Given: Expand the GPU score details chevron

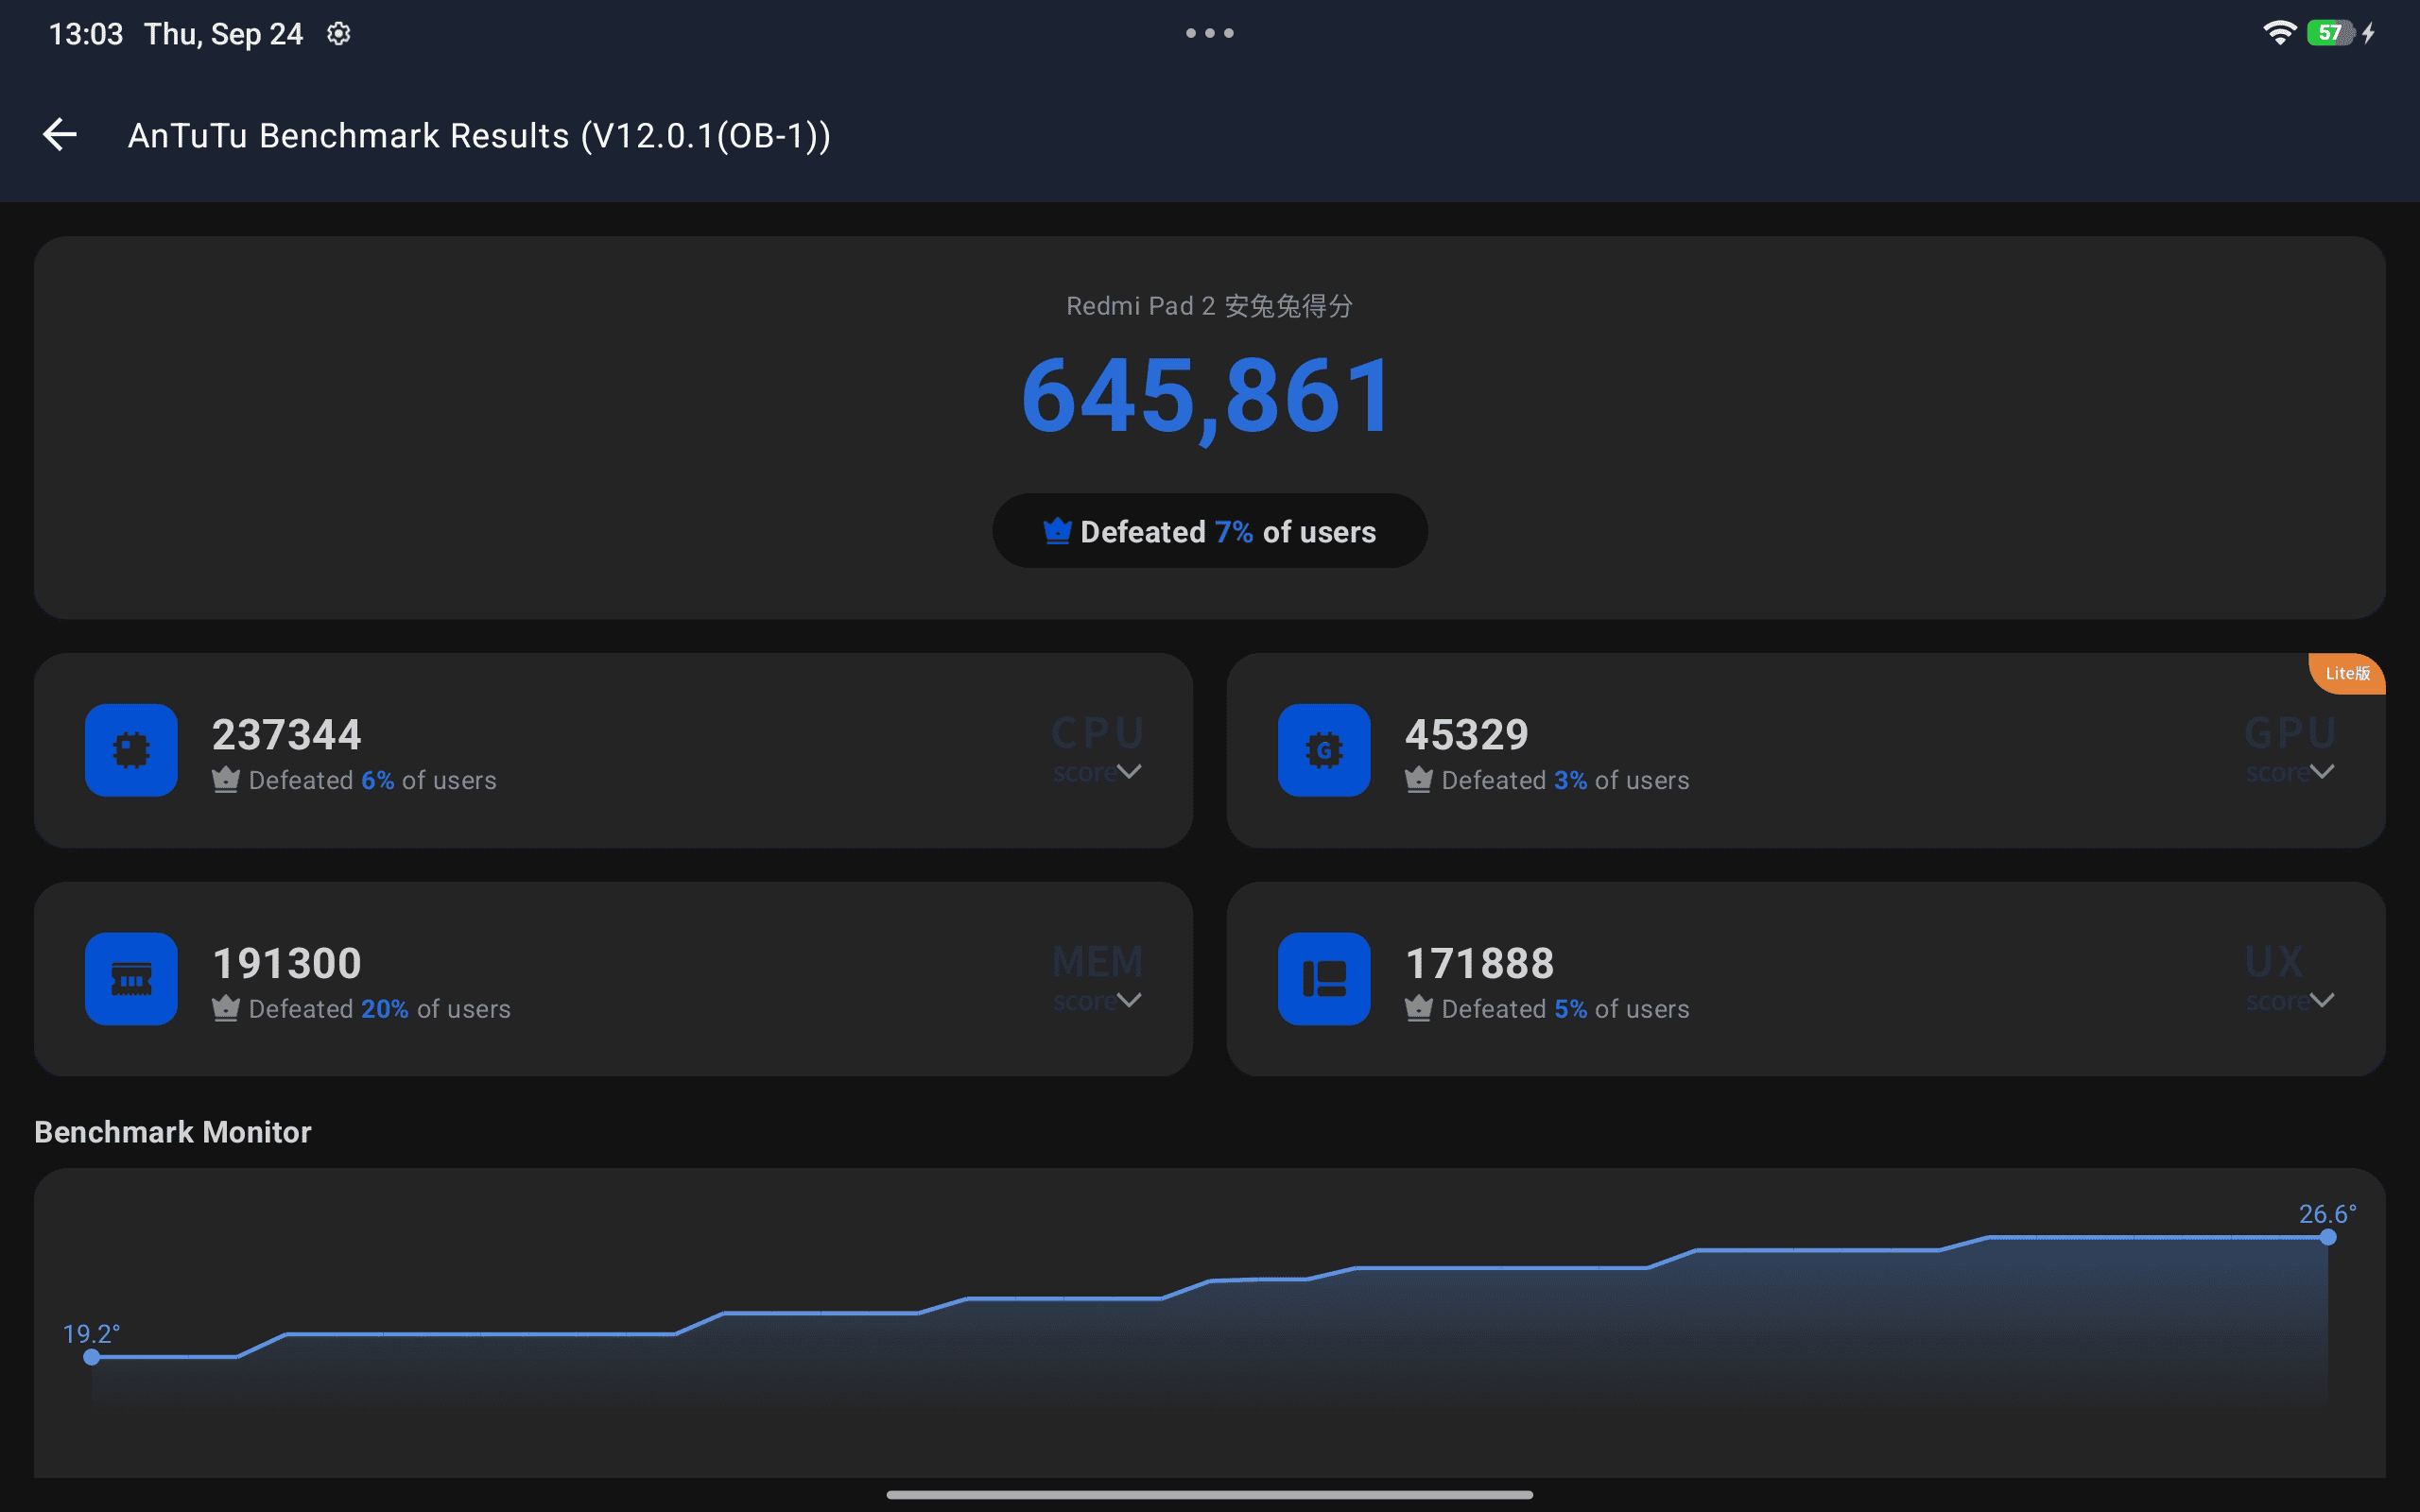Looking at the screenshot, I should click(x=2322, y=772).
